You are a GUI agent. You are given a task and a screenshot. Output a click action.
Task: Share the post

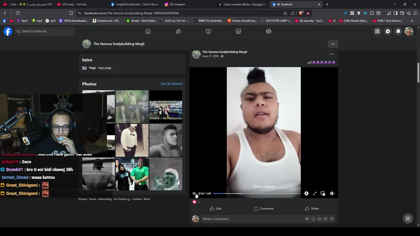[x=312, y=208]
